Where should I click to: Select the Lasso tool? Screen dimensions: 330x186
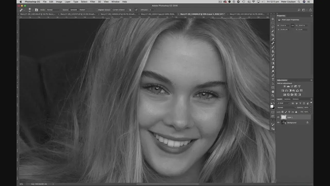click(273, 27)
